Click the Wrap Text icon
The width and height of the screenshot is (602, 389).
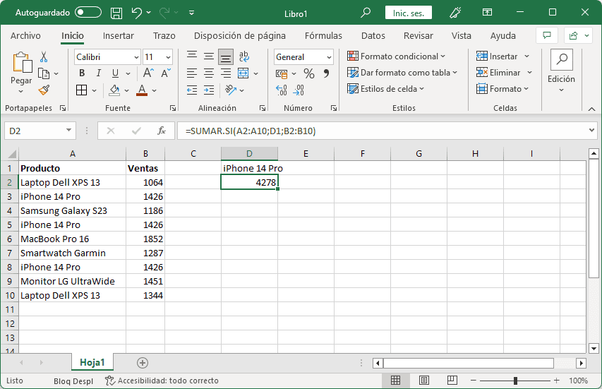click(243, 56)
